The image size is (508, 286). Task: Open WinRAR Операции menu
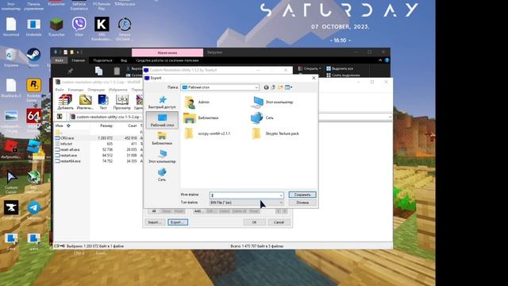point(96,90)
